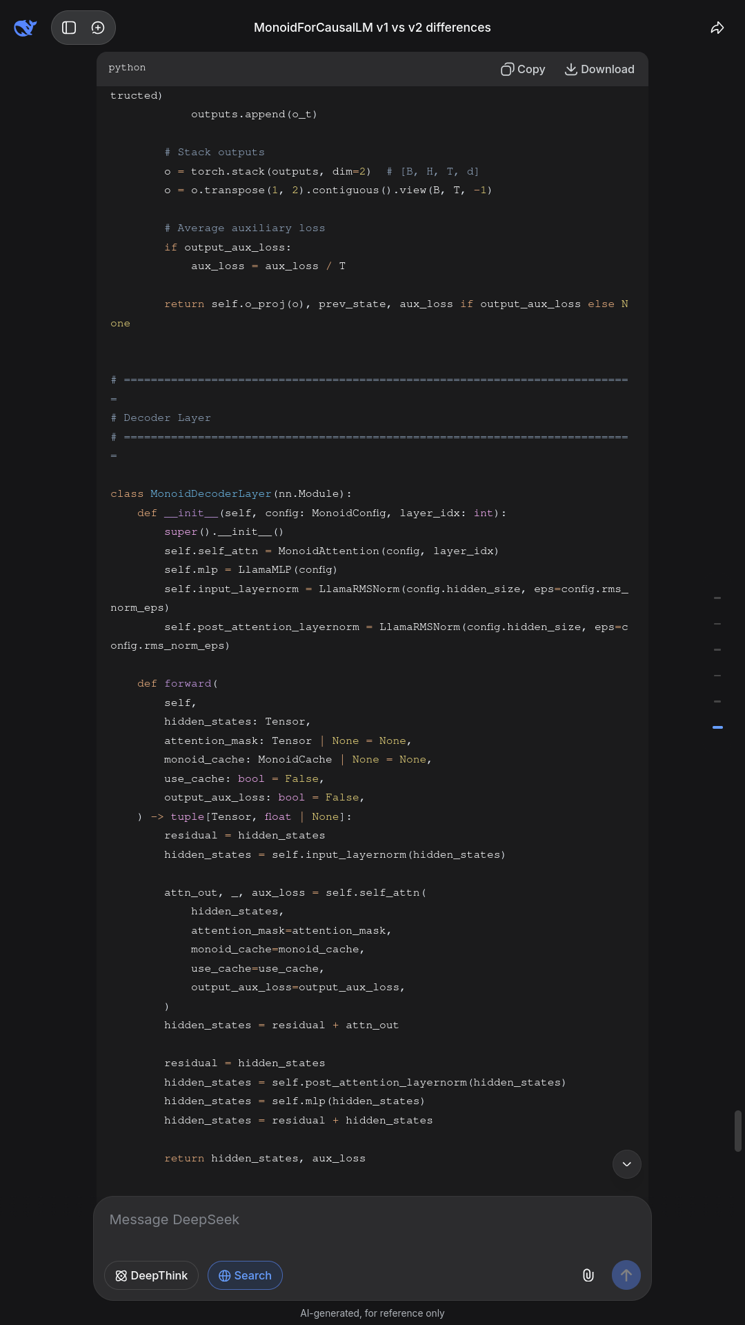Click the DeepSeek whale logo
Image resolution: width=745 pixels, height=1325 pixels.
click(25, 28)
